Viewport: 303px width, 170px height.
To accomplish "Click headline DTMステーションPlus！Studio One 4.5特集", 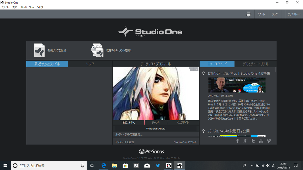I will (239, 73).
